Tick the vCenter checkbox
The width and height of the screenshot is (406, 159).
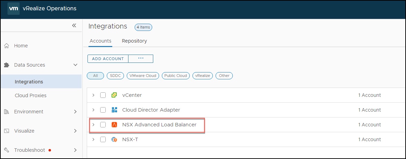(x=103, y=95)
